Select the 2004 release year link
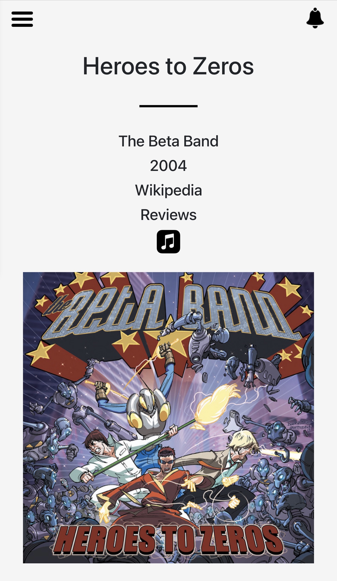 pos(168,166)
